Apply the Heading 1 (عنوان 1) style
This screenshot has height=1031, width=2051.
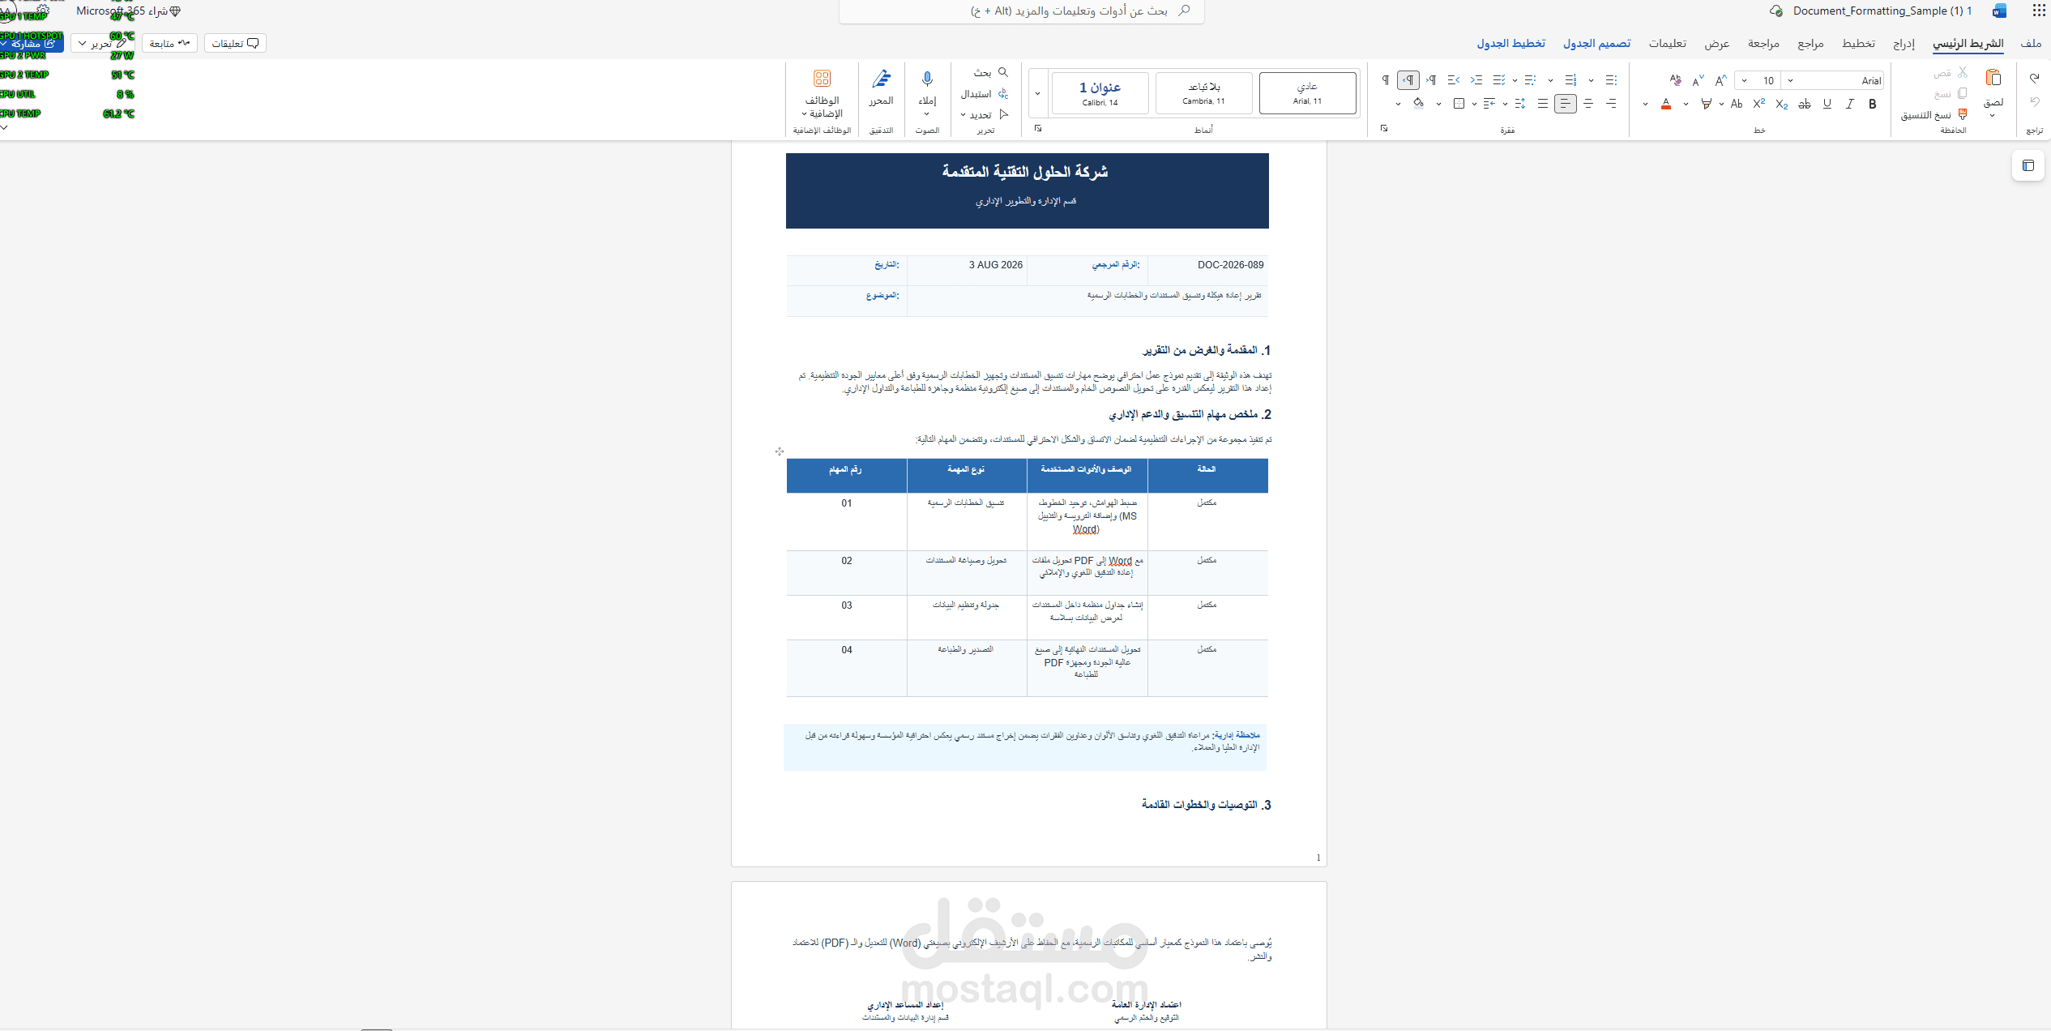(x=1100, y=93)
